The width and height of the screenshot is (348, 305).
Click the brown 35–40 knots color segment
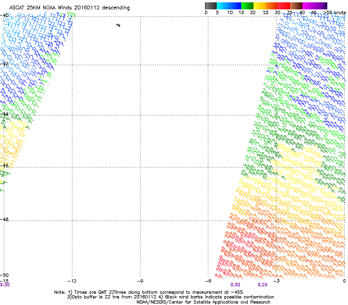[x=296, y=6]
